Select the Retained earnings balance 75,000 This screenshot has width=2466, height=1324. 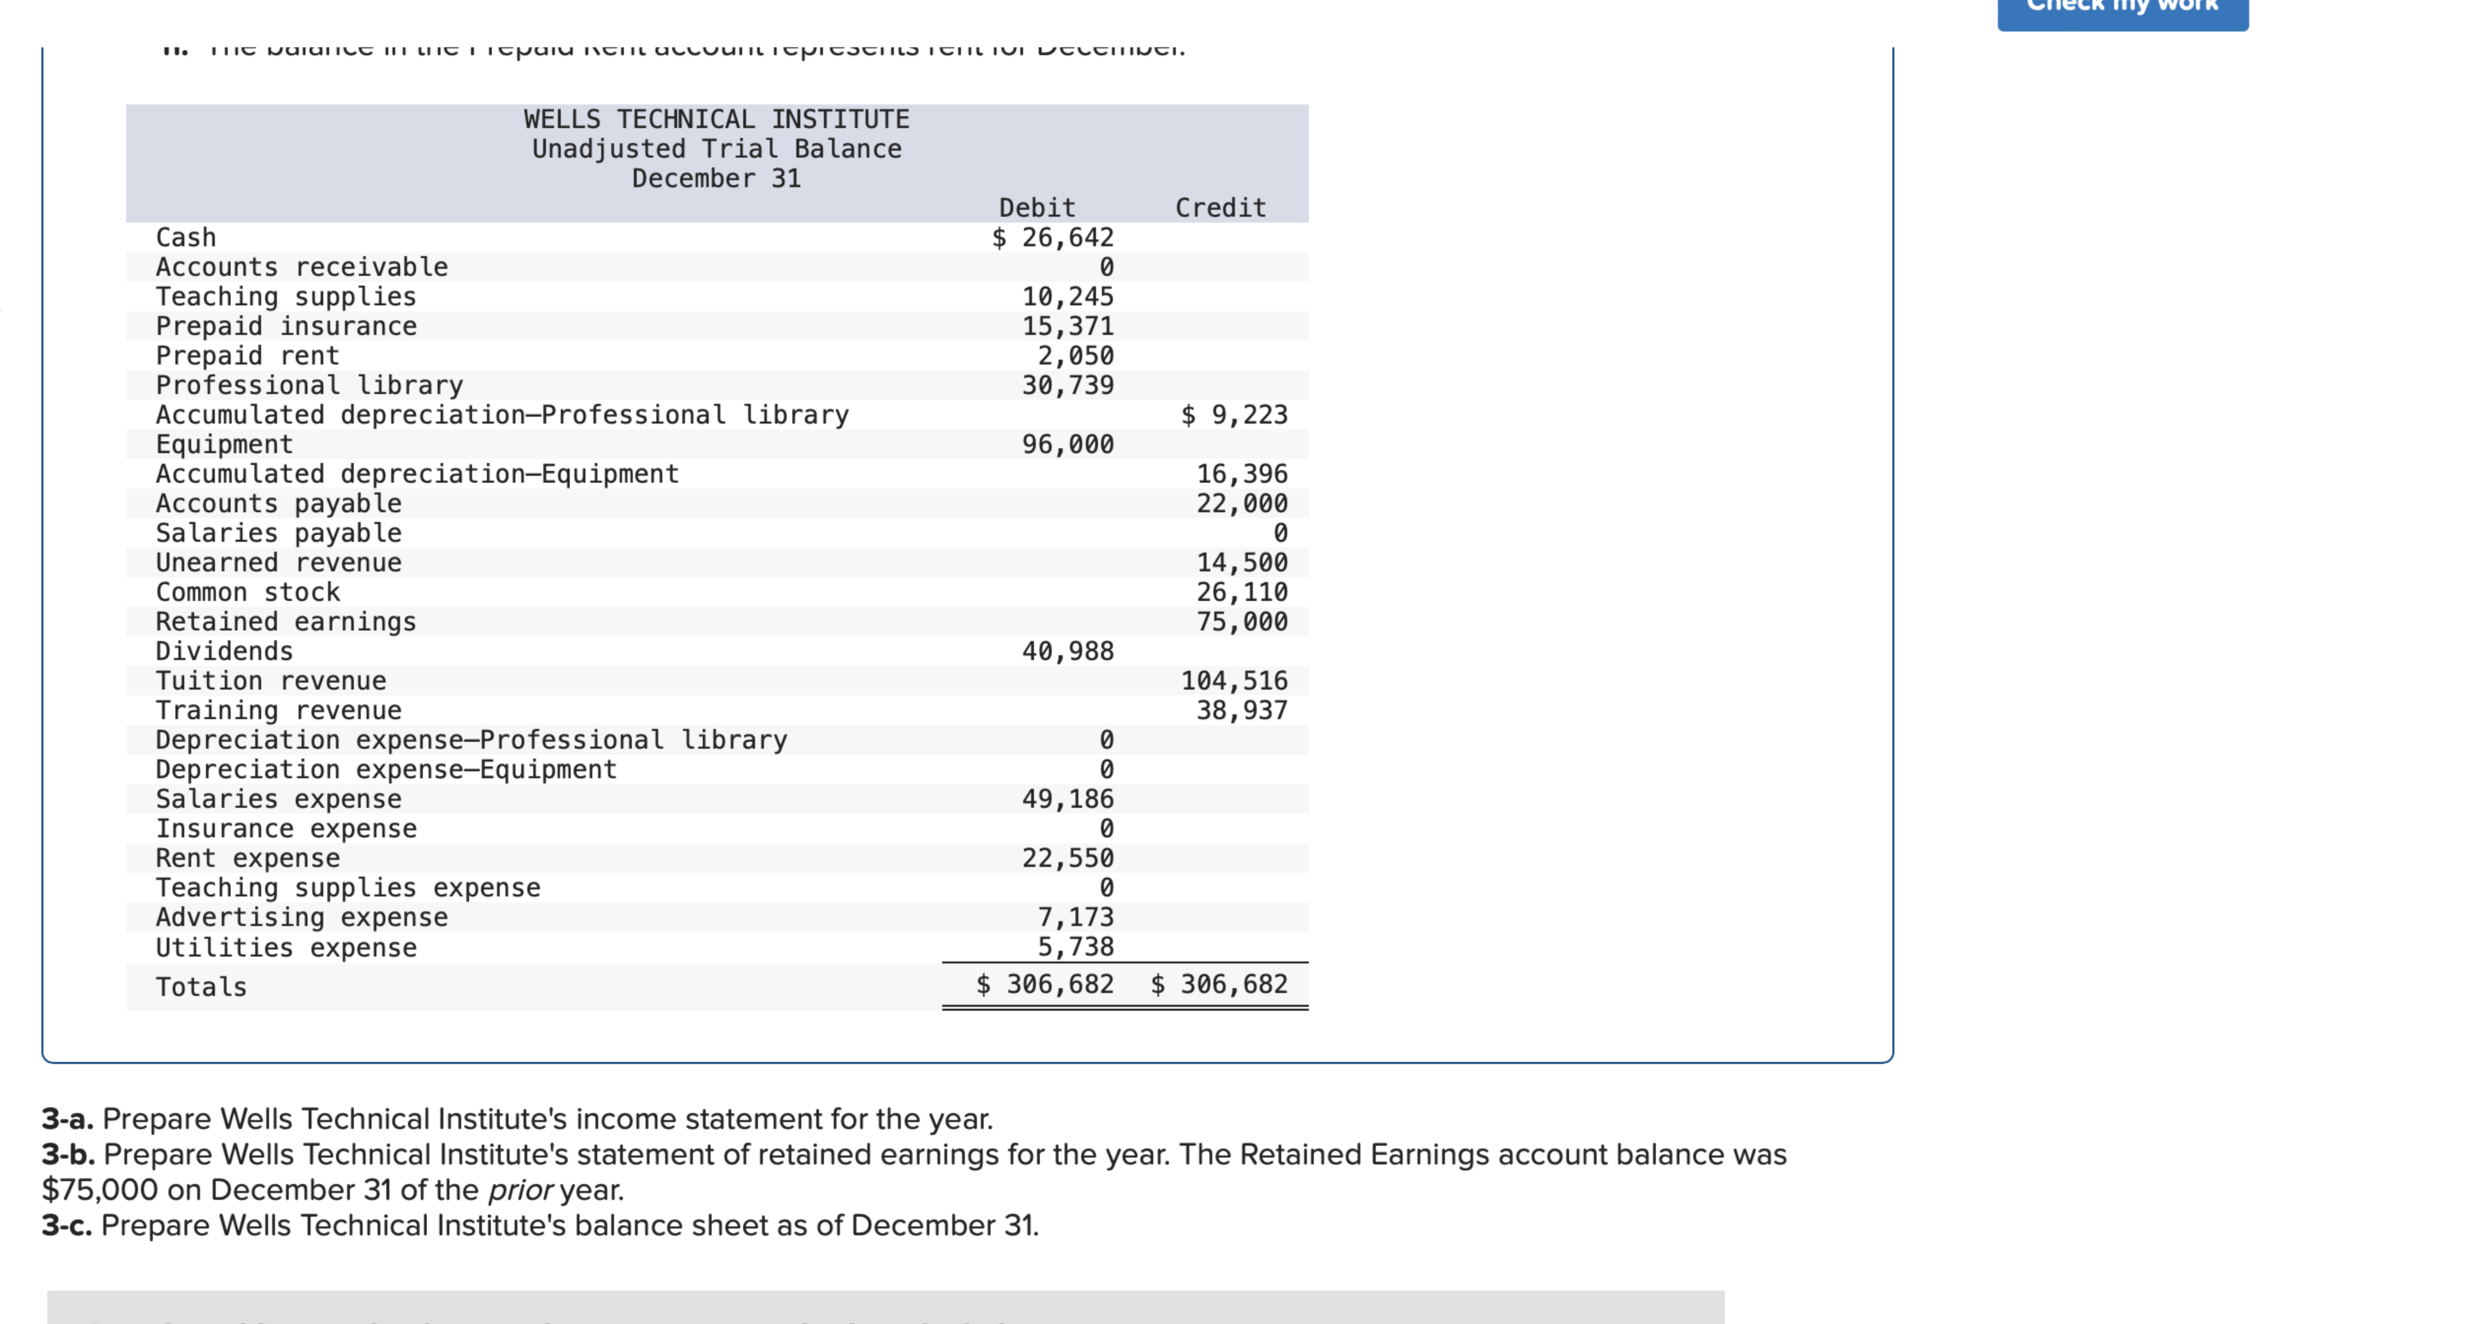[1243, 621]
